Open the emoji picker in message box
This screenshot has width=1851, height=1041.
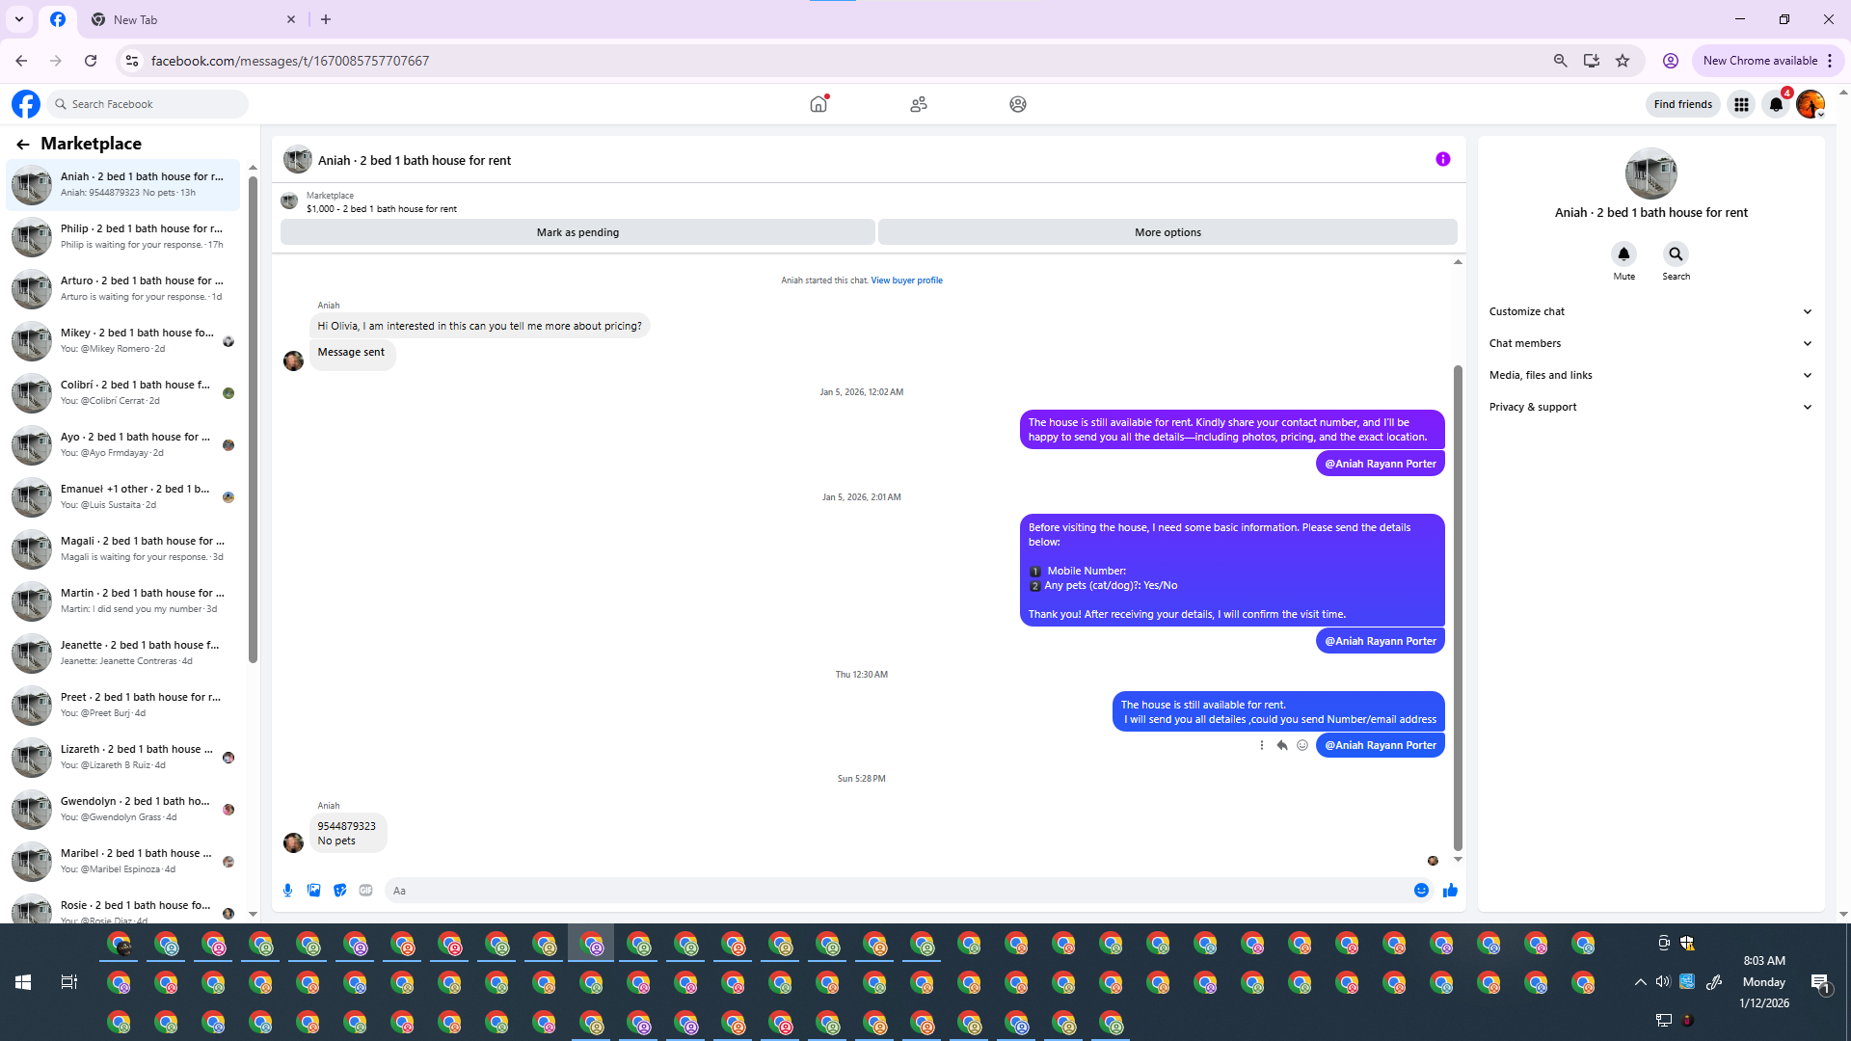tap(1421, 891)
